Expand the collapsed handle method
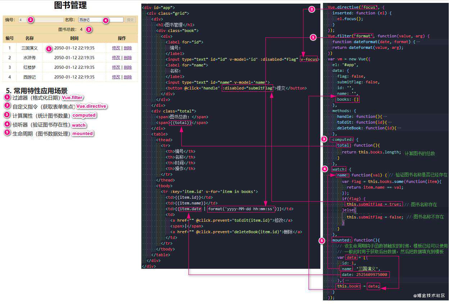Image resolution: width=452 pixels, height=304 pixels. pos(385,116)
